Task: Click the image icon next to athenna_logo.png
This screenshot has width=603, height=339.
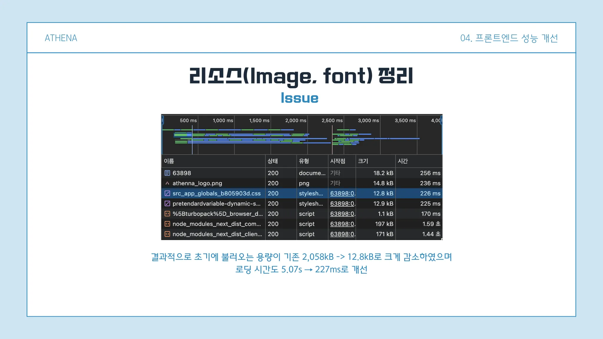Action: click(x=167, y=183)
